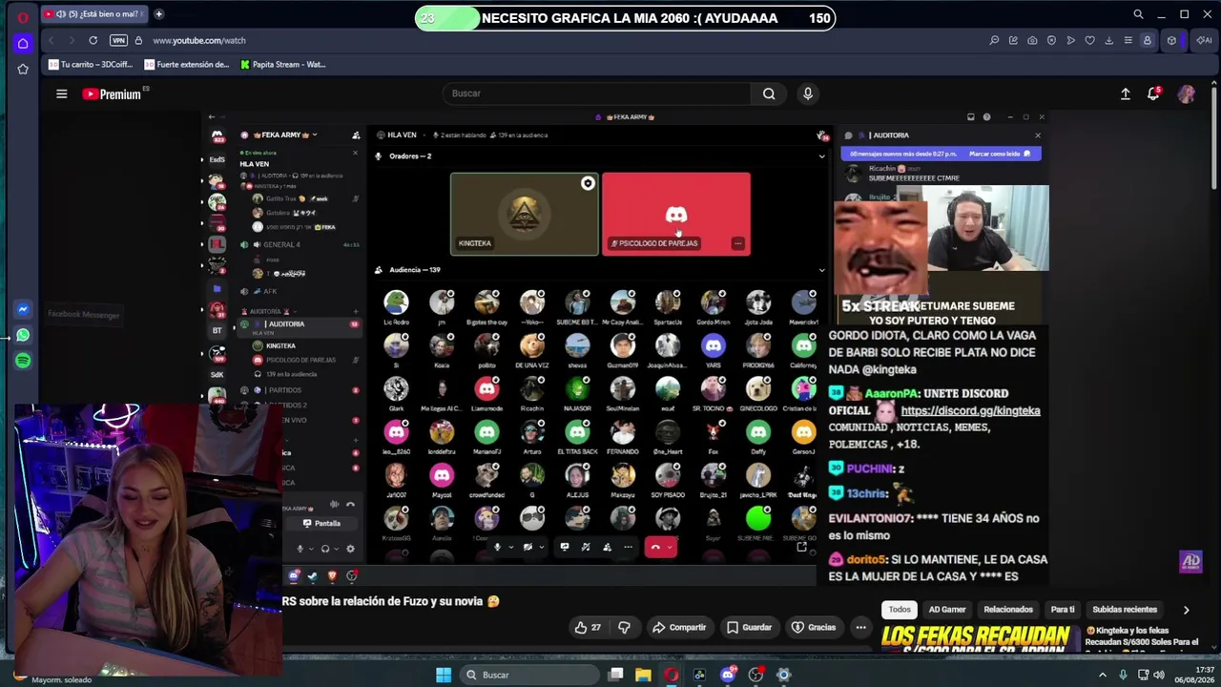1221x687 pixels.
Task: Open the Opera GX main menu logo
Action: pyautogui.click(x=23, y=16)
